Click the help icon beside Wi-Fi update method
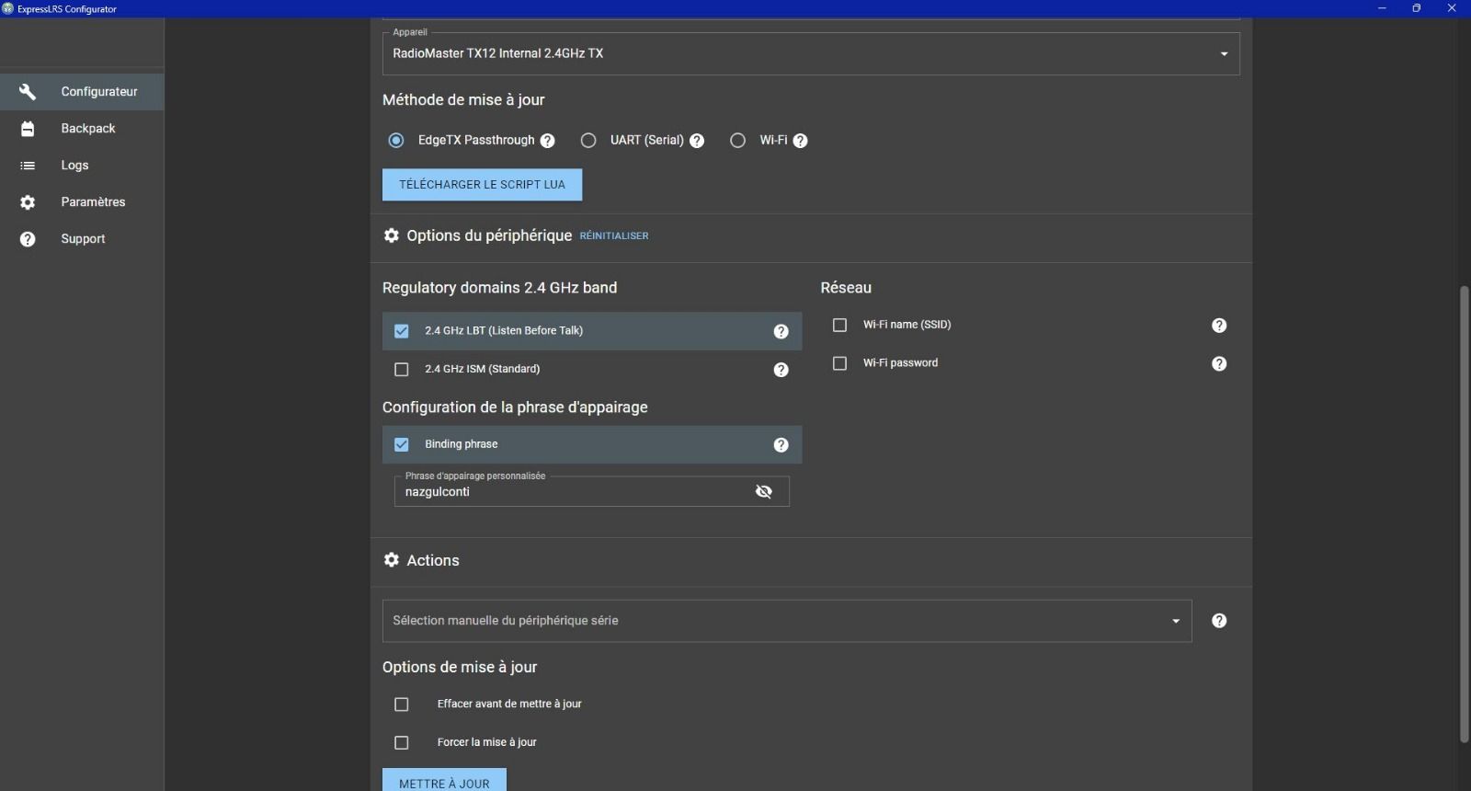Screen dimensions: 1471x791 [x=801, y=141]
